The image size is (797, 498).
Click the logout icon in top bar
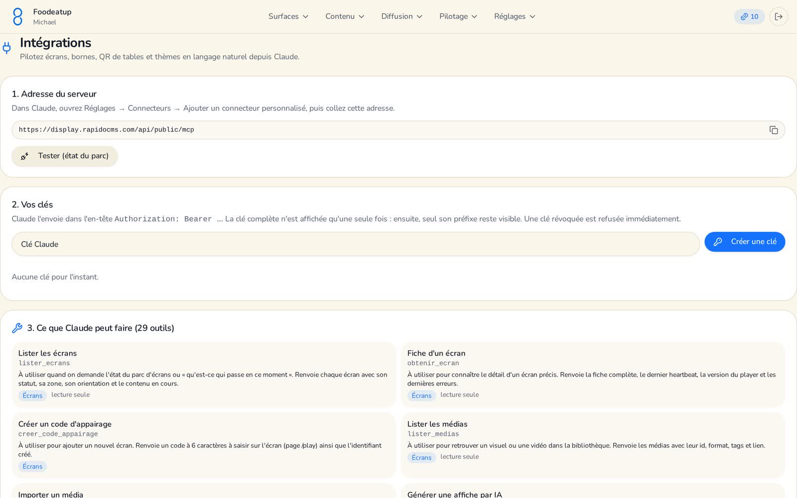[x=779, y=16]
